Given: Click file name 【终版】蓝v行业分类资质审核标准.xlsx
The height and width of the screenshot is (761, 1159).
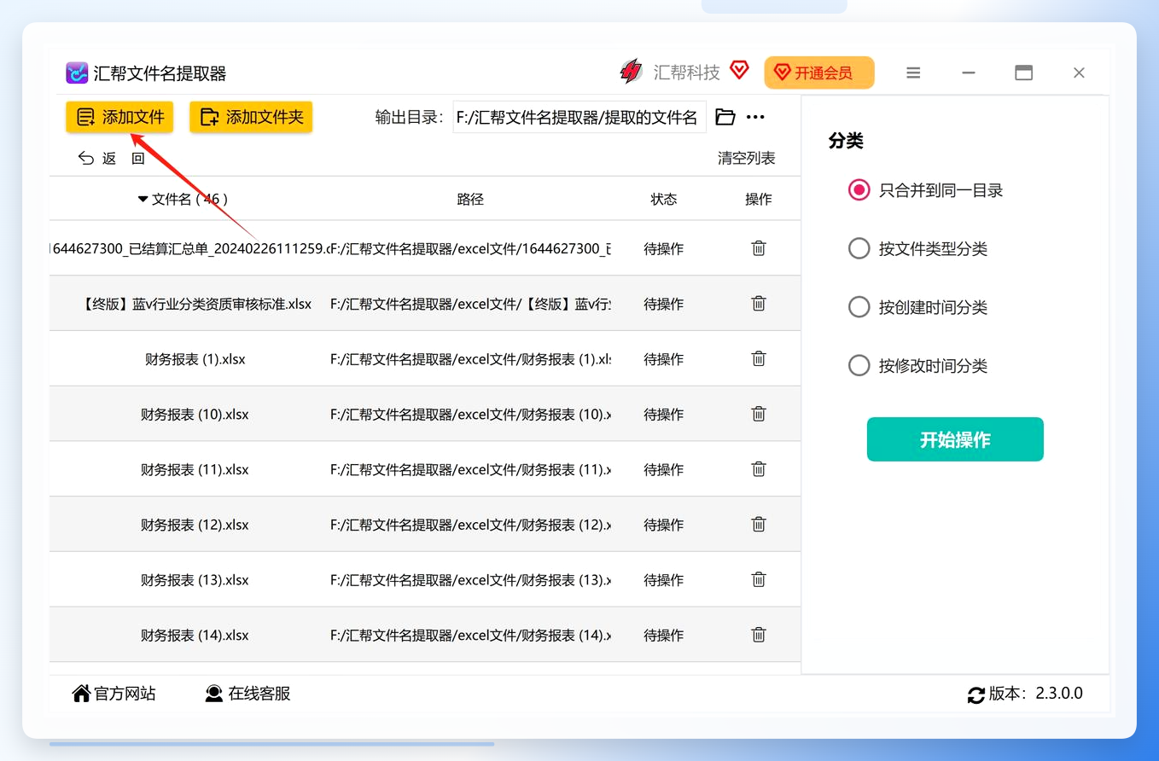Looking at the screenshot, I should tap(197, 304).
